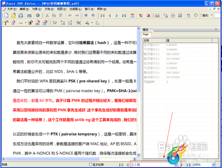Click the 查找 search input field
Screen dimensions: 222x168
[x=218, y=15]
